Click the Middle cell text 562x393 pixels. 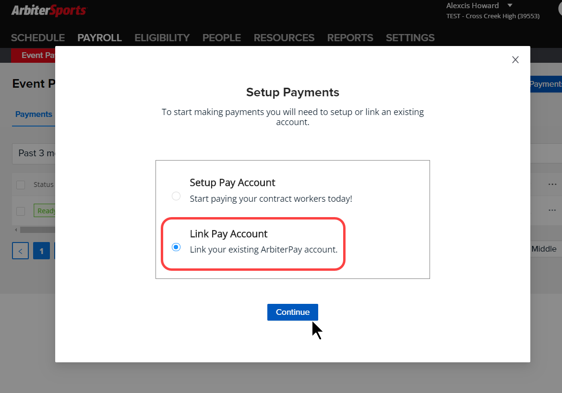(544, 249)
